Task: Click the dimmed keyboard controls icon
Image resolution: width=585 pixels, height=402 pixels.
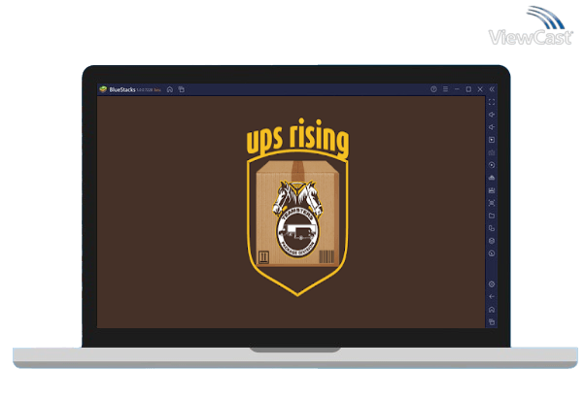Action: (492, 152)
